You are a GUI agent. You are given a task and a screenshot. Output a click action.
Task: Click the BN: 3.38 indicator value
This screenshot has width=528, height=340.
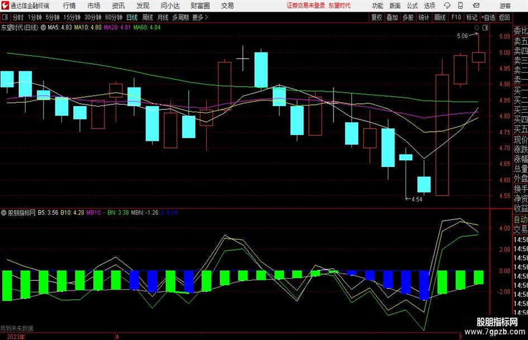pos(118,213)
